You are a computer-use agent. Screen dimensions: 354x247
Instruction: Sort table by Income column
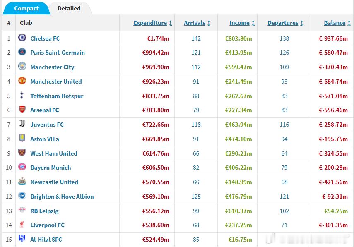tap(239, 23)
